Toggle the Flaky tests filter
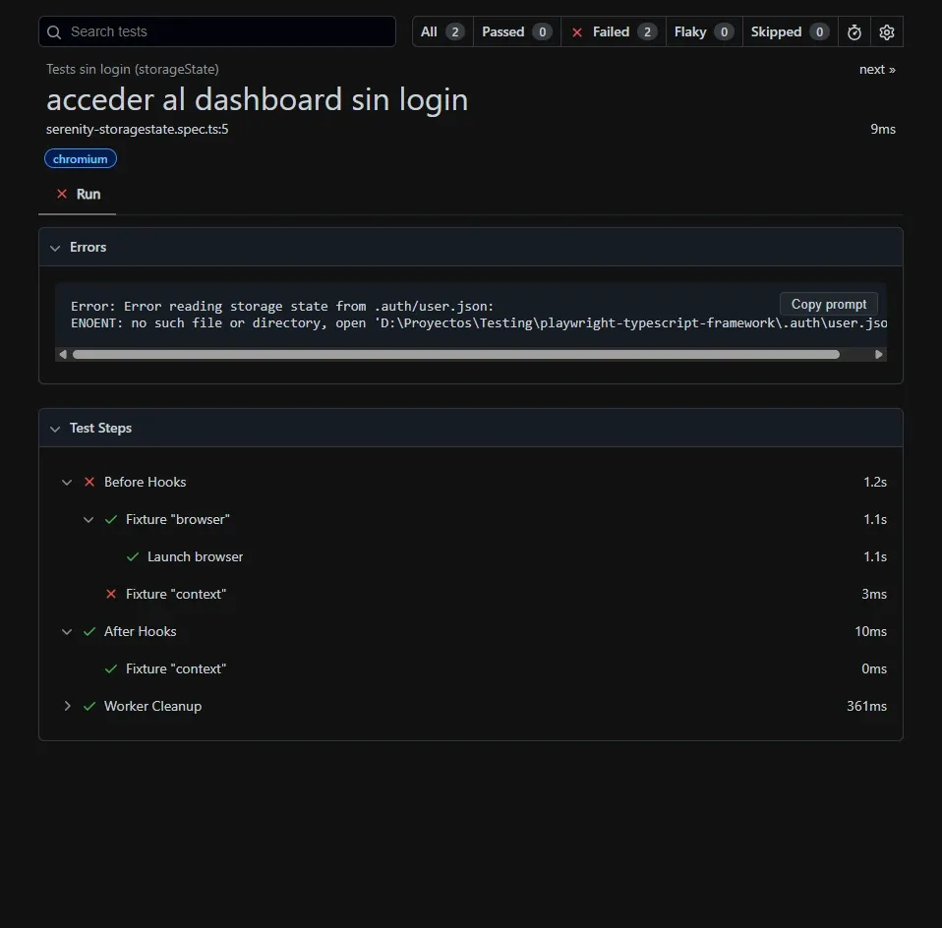The image size is (942, 928). pyautogui.click(x=703, y=31)
